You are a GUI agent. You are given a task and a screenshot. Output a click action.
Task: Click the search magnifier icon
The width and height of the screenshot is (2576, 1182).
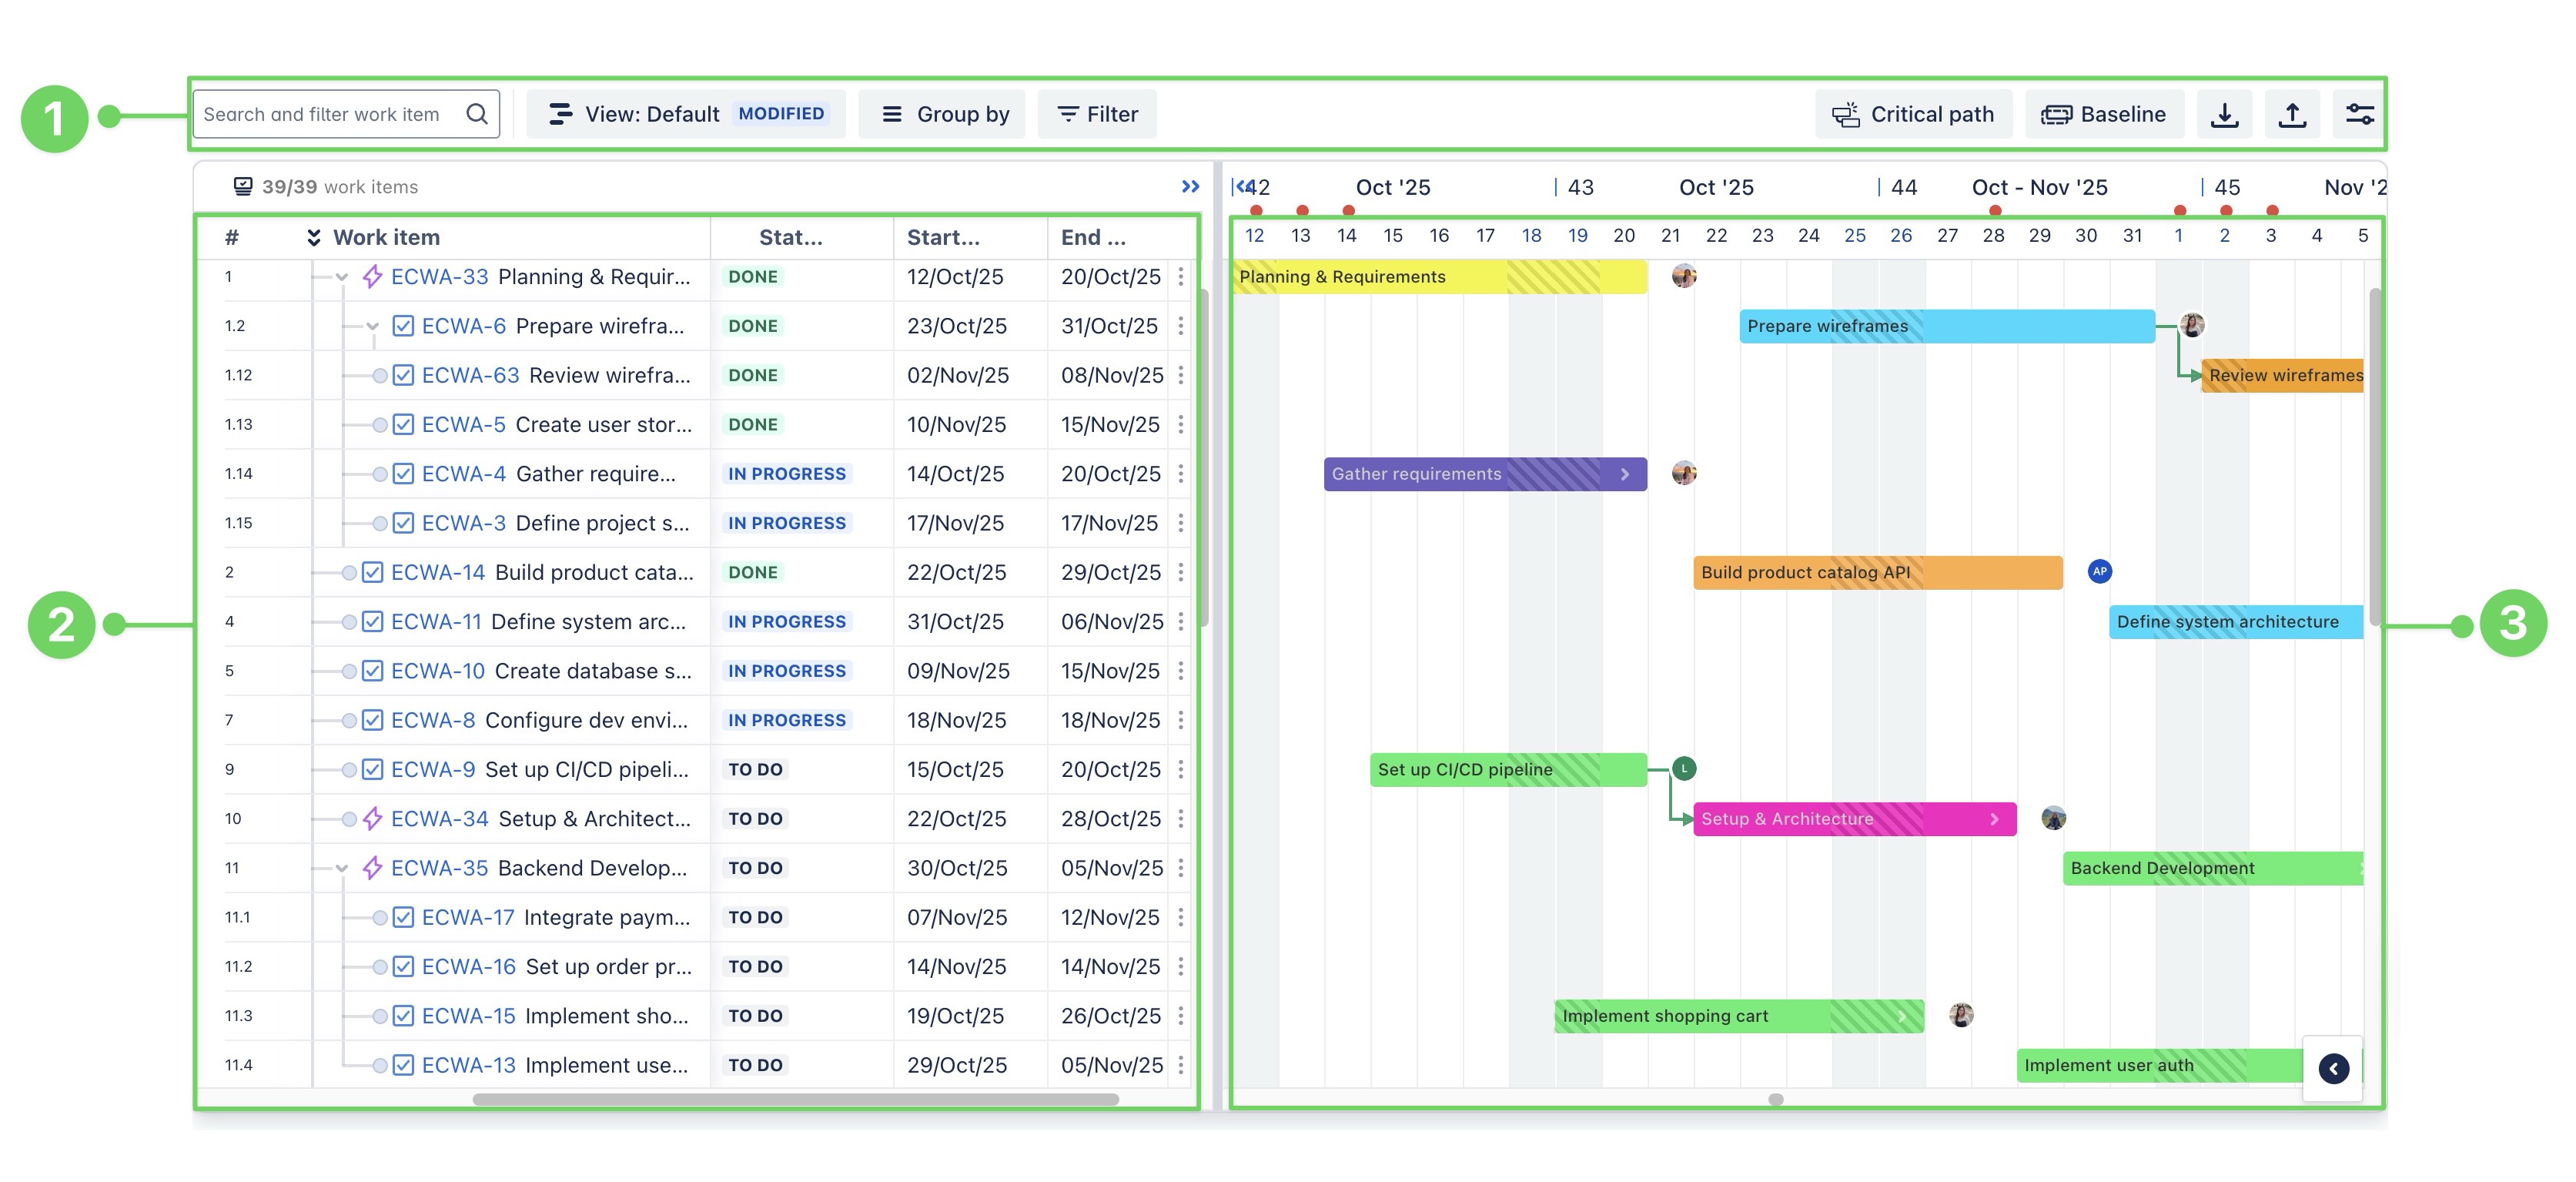477,114
